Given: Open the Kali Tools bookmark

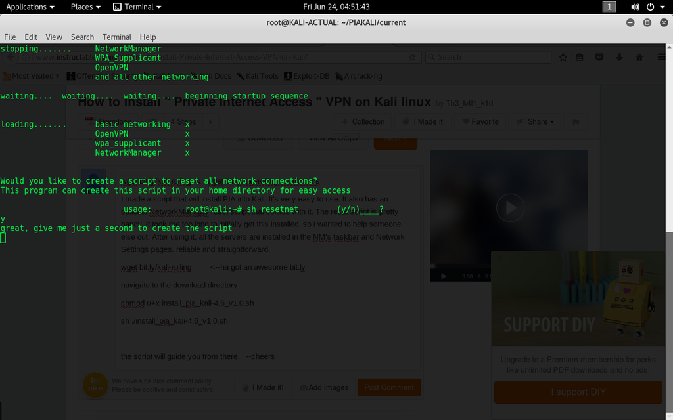Looking at the screenshot, I should 257,76.
